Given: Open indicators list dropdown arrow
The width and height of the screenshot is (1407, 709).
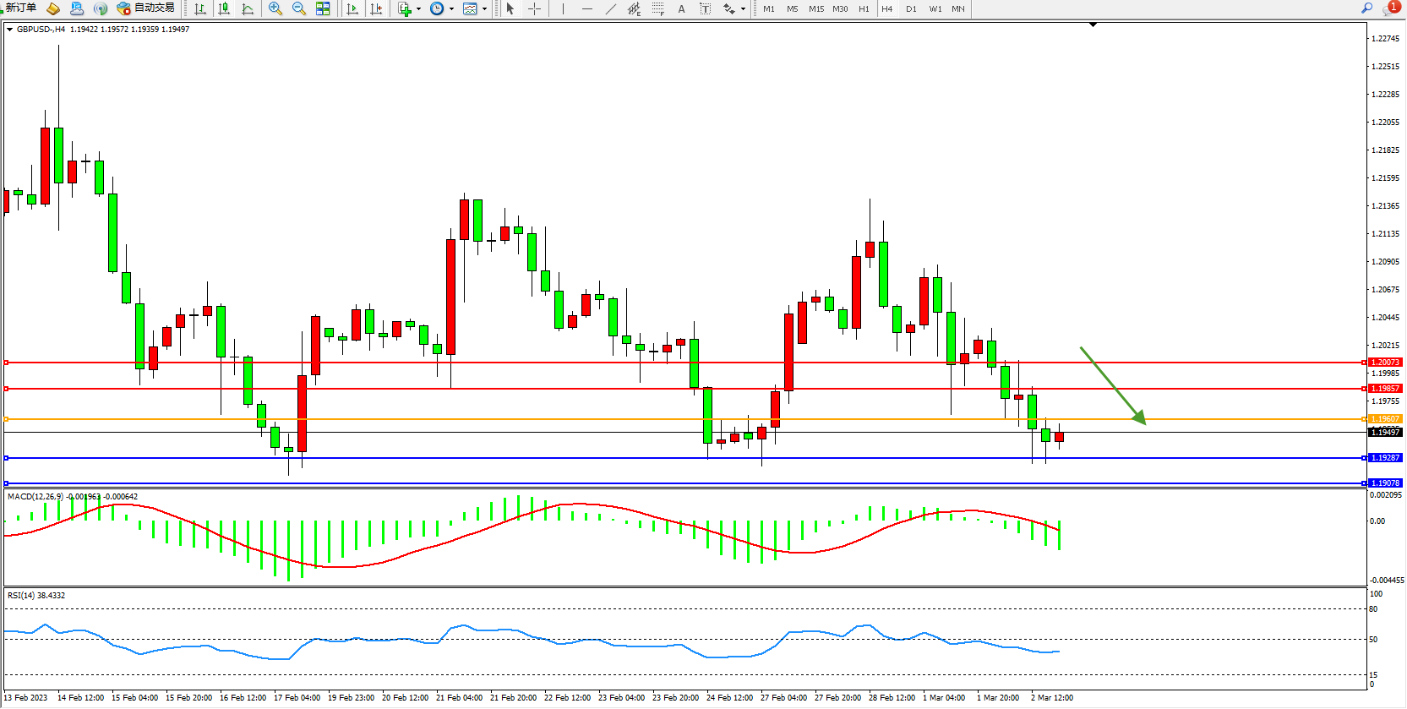Looking at the screenshot, I should [x=418, y=9].
